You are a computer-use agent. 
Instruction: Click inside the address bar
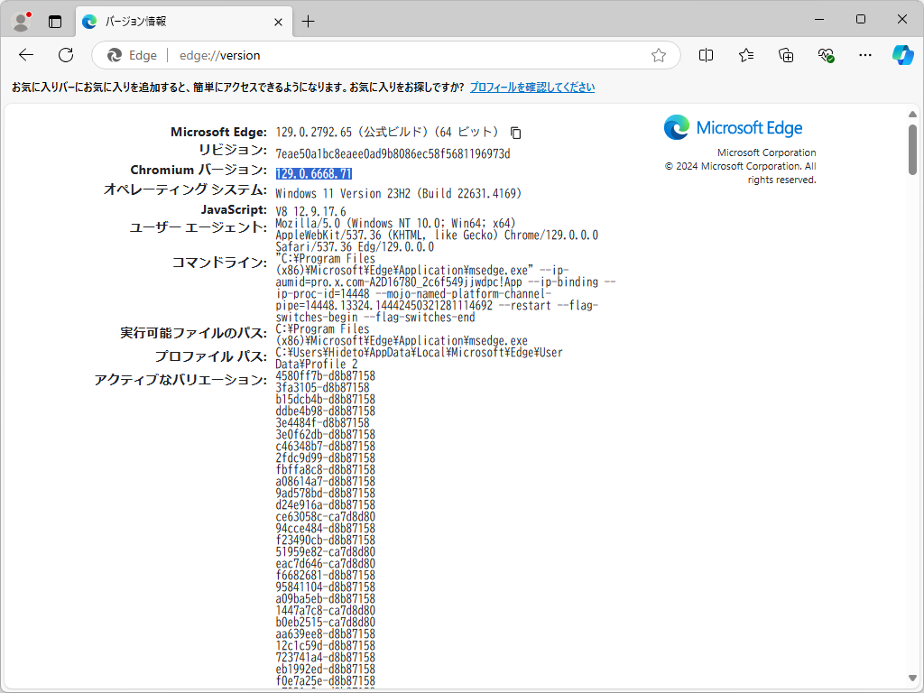click(x=361, y=55)
